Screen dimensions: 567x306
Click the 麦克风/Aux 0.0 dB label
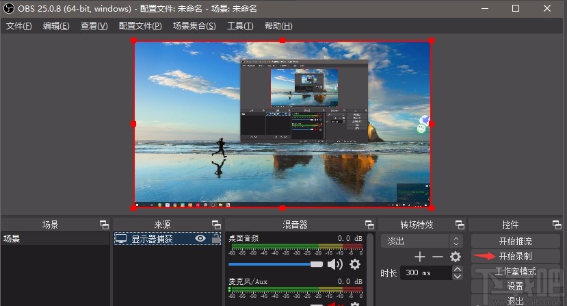tap(350, 281)
